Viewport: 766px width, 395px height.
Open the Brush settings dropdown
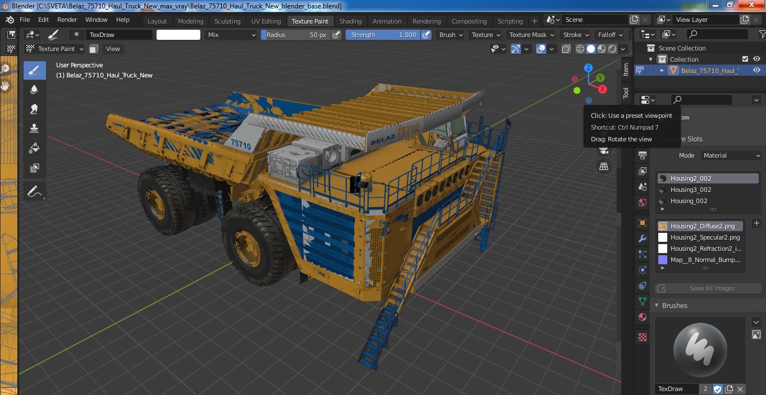[x=451, y=35]
